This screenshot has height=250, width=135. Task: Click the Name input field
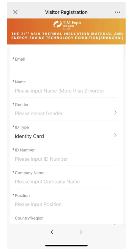point(66,91)
